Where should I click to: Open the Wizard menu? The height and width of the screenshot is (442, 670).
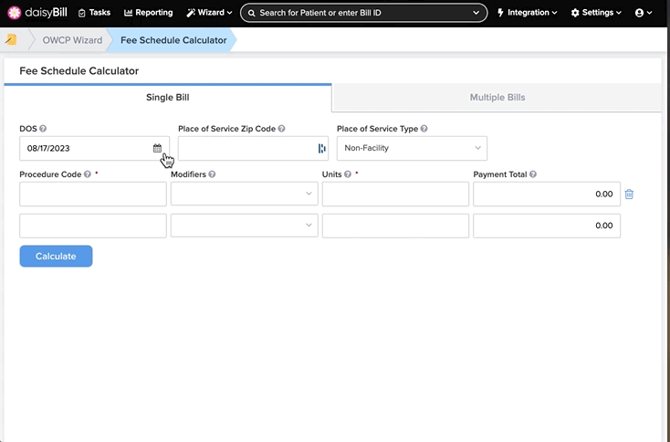(209, 13)
